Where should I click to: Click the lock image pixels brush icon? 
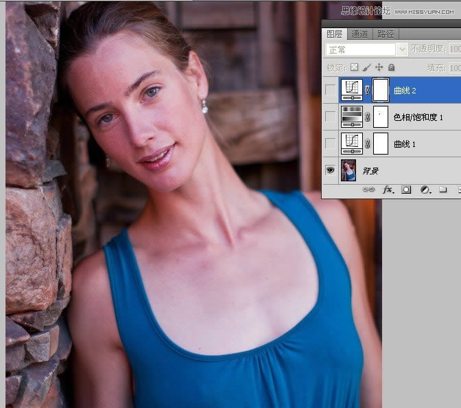367,68
